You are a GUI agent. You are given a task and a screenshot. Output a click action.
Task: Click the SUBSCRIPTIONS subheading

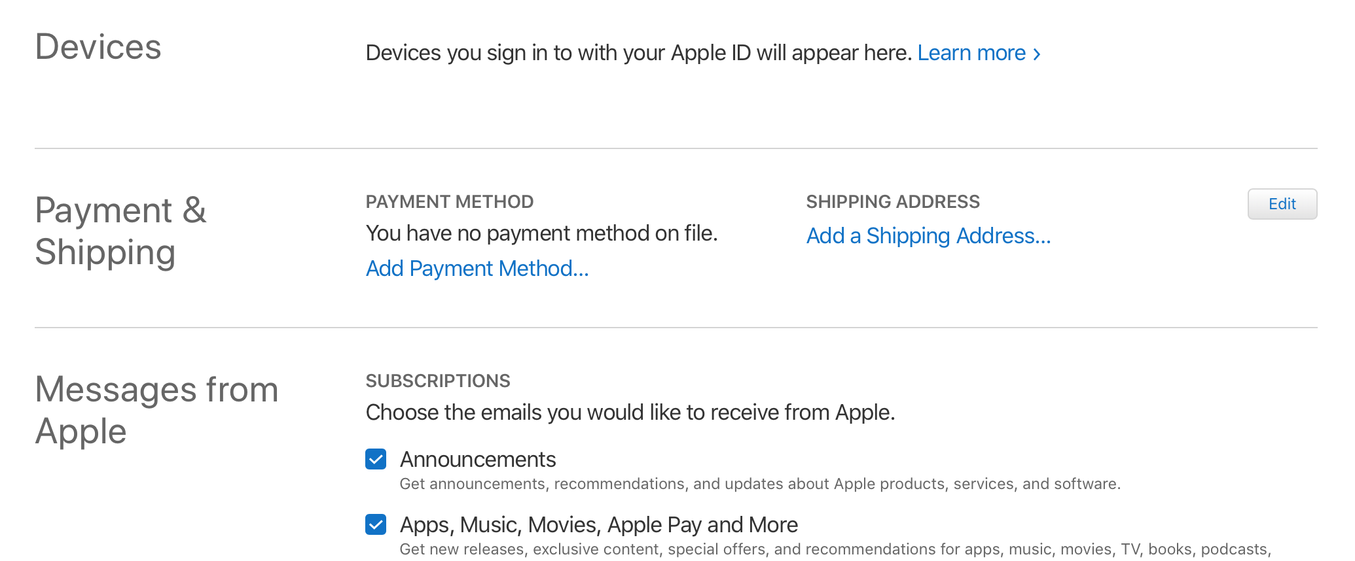point(438,381)
